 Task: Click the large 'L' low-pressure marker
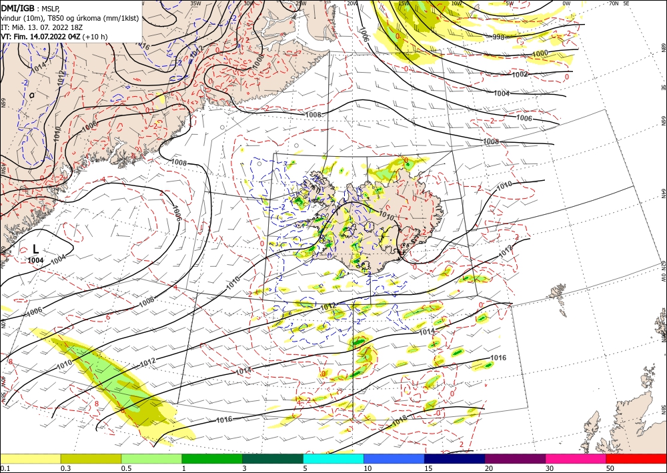pos(36,250)
